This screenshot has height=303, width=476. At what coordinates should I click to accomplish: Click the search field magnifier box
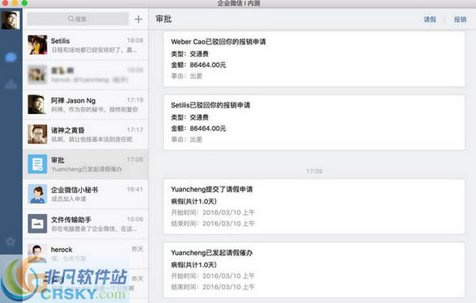pyautogui.click(x=78, y=19)
